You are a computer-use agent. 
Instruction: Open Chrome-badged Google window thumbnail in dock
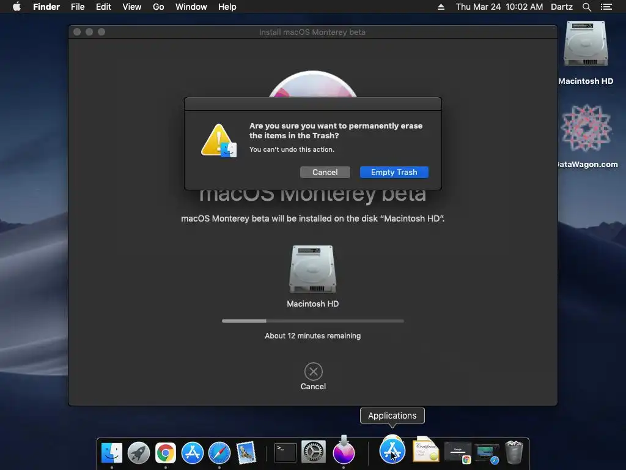[458, 452]
